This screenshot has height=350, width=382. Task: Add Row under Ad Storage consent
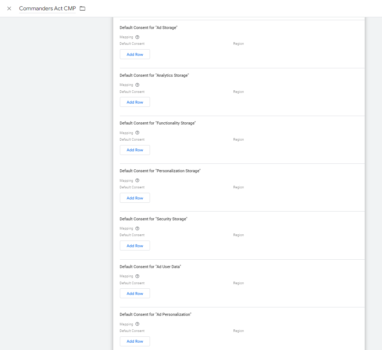[x=135, y=54]
